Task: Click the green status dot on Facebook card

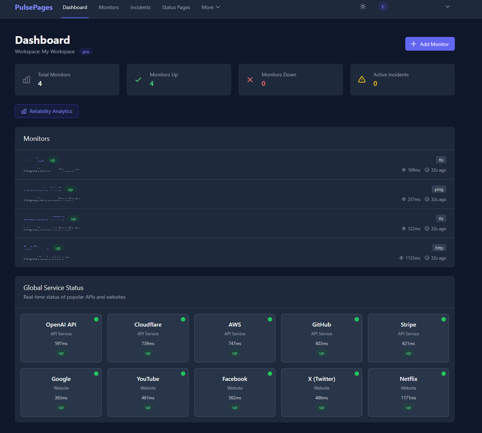Action: coord(270,374)
